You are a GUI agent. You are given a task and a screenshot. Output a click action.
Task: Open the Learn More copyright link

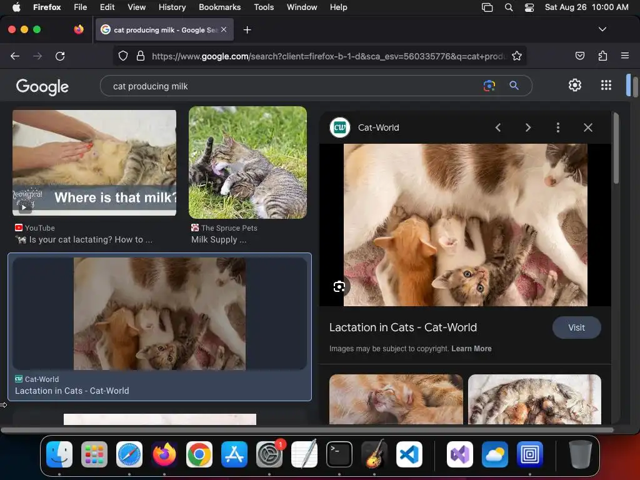(471, 349)
